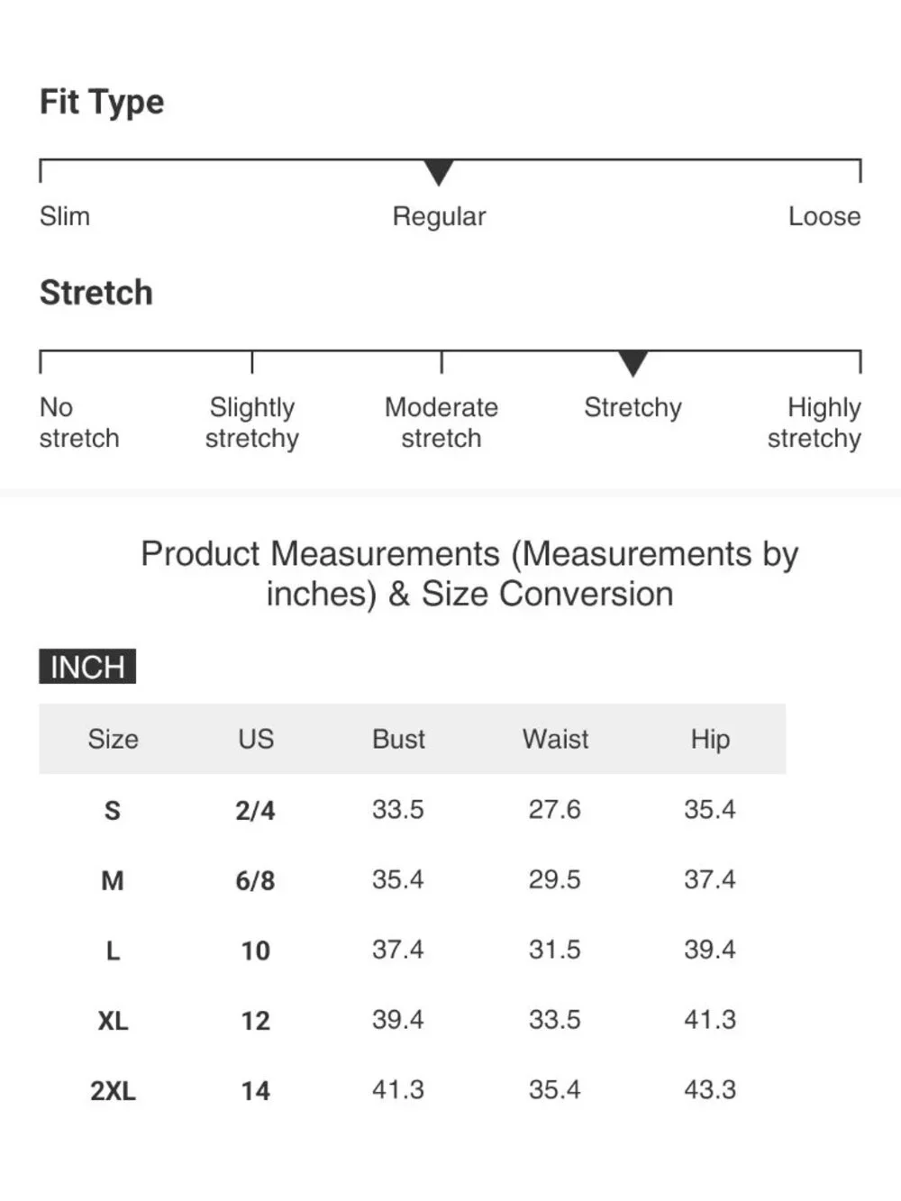
Task: Click the US column header
Action: 256,739
